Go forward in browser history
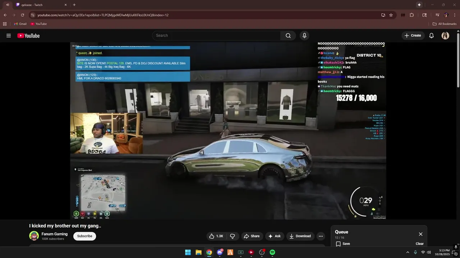This screenshot has width=460, height=258. (14, 15)
